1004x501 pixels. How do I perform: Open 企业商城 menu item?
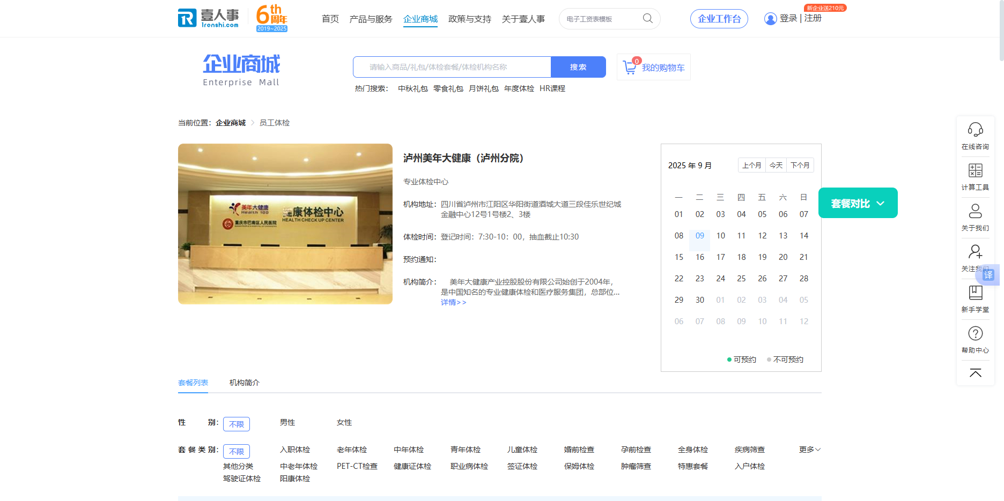pyautogui.click(x=420, y=19)
